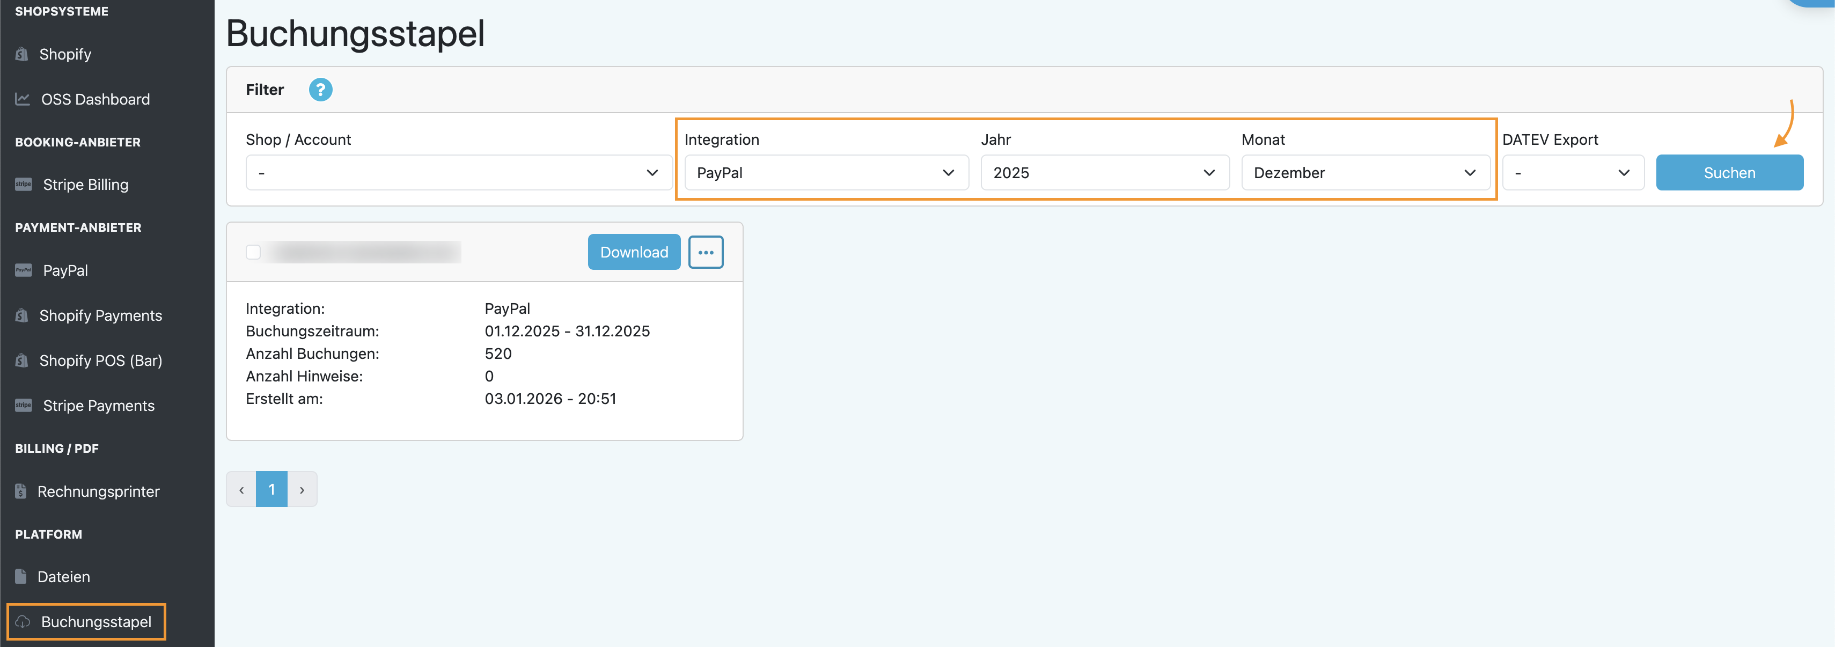Click the Buchungsstapel cloud download icon
The image size is (1835, 647).
pyautogui.click(x=23, y=621)
